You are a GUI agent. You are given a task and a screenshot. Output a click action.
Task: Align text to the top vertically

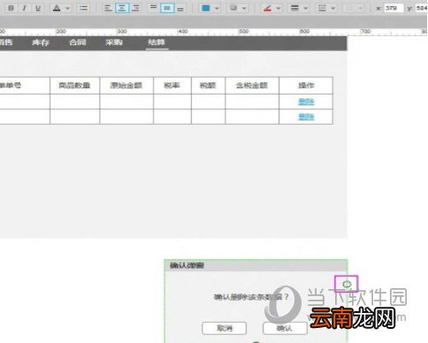pos(154,8)
